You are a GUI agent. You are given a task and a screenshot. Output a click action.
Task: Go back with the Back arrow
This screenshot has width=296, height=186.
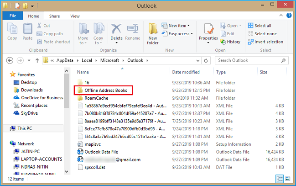click(10, 60)
